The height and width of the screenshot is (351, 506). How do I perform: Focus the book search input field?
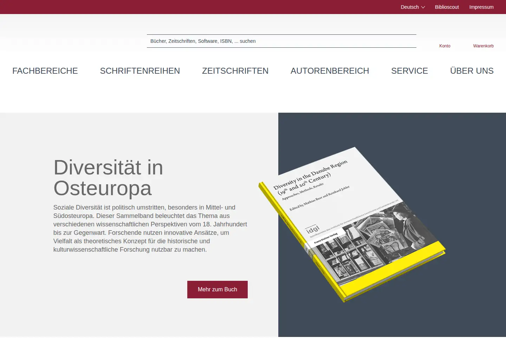[x=281, y=41]
